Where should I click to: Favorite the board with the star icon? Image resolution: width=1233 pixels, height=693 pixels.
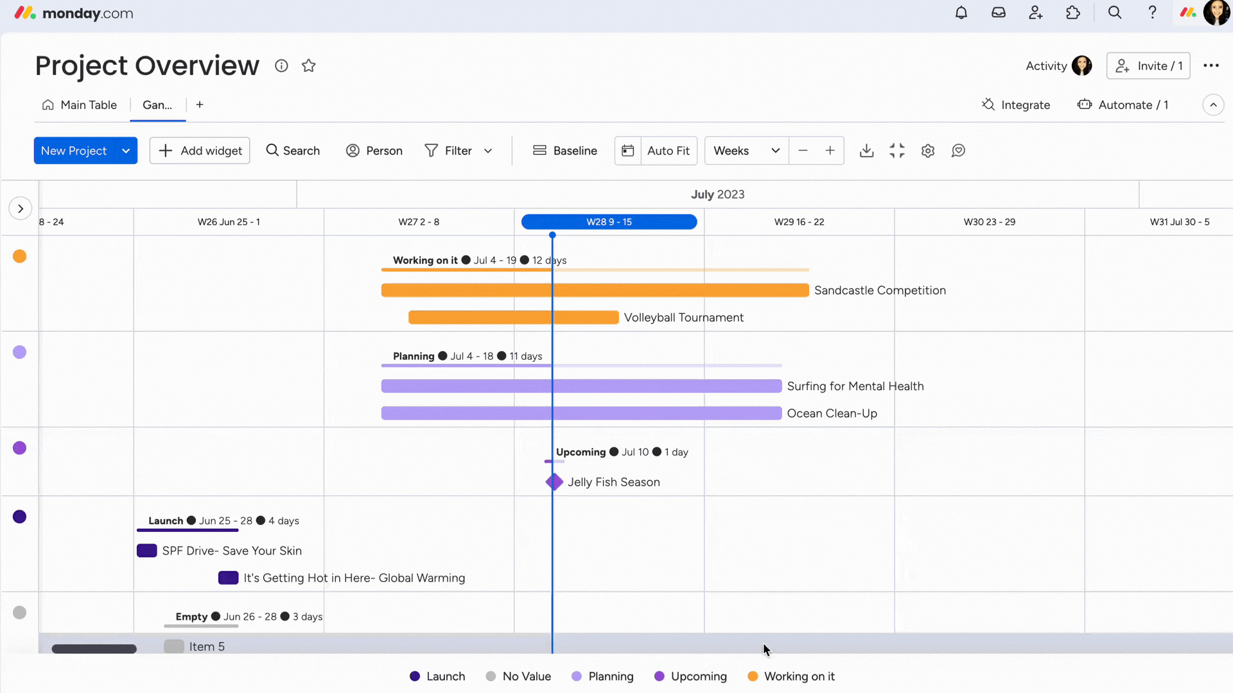coord(309,66)
